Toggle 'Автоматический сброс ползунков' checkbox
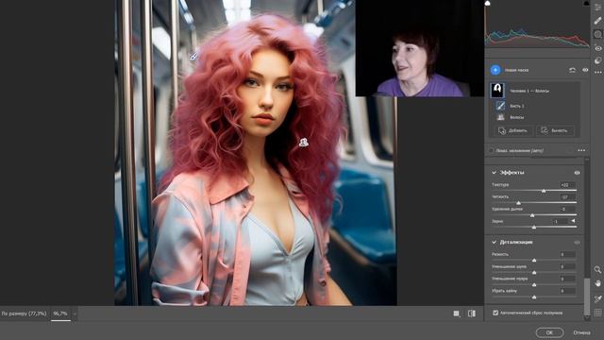The width and height of the screenshot is (604, 340). (x=495, y=313)
